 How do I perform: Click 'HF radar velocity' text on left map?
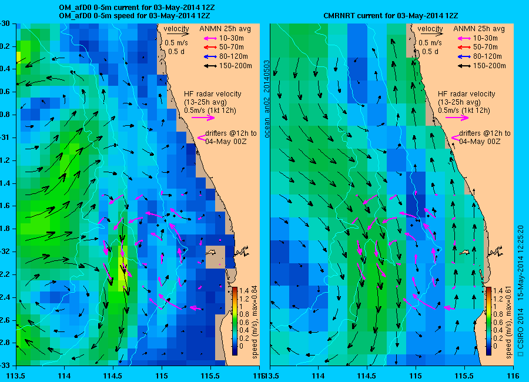point(213,94)
